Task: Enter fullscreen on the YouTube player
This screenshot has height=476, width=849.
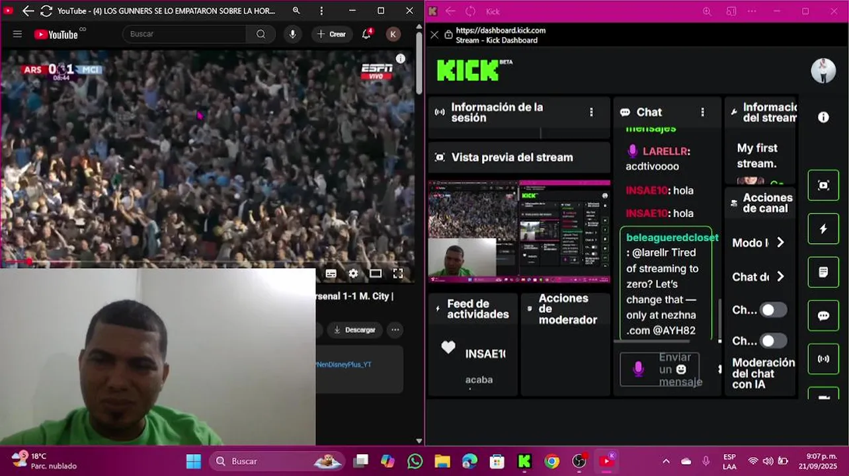Action: (x=398, y=273)
